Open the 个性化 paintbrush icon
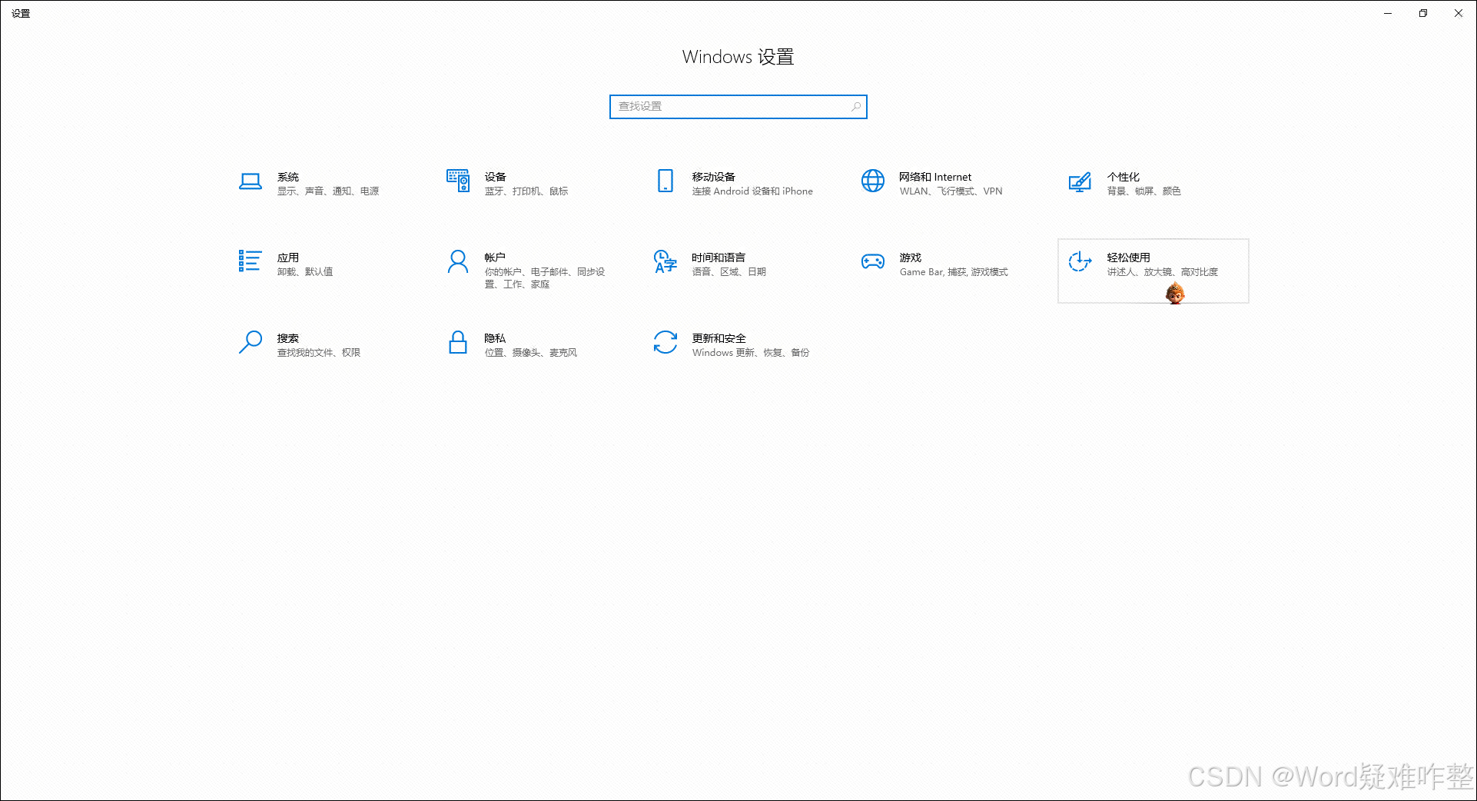 click(1080, 181)
